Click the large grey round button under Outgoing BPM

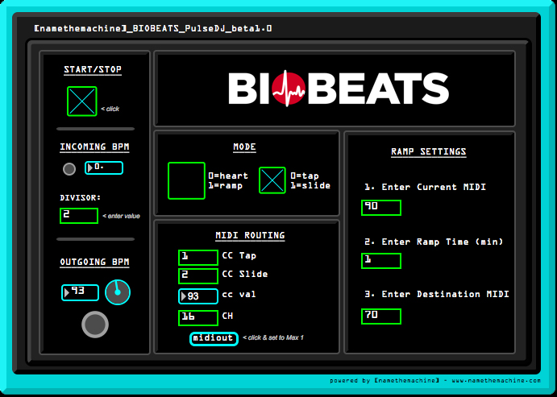pyautogui.click(x=95, y=325)
